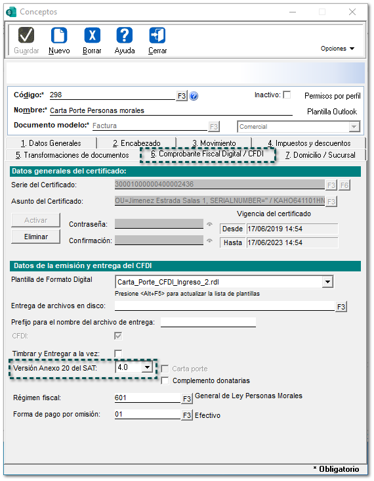Create a new concept with Nuevo icon

[x=59, y=35]
